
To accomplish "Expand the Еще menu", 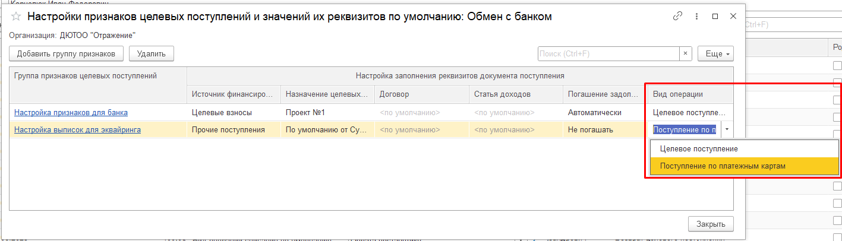I will coord(715,53).
